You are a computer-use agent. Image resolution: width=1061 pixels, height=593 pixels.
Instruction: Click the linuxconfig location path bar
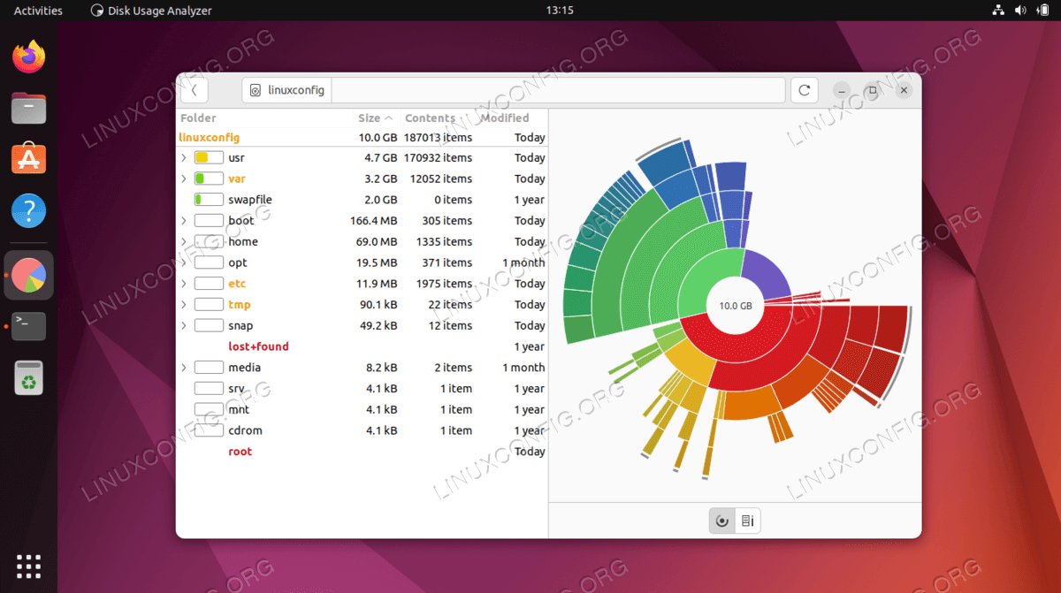pyautogui.click(x=514, y=90)
